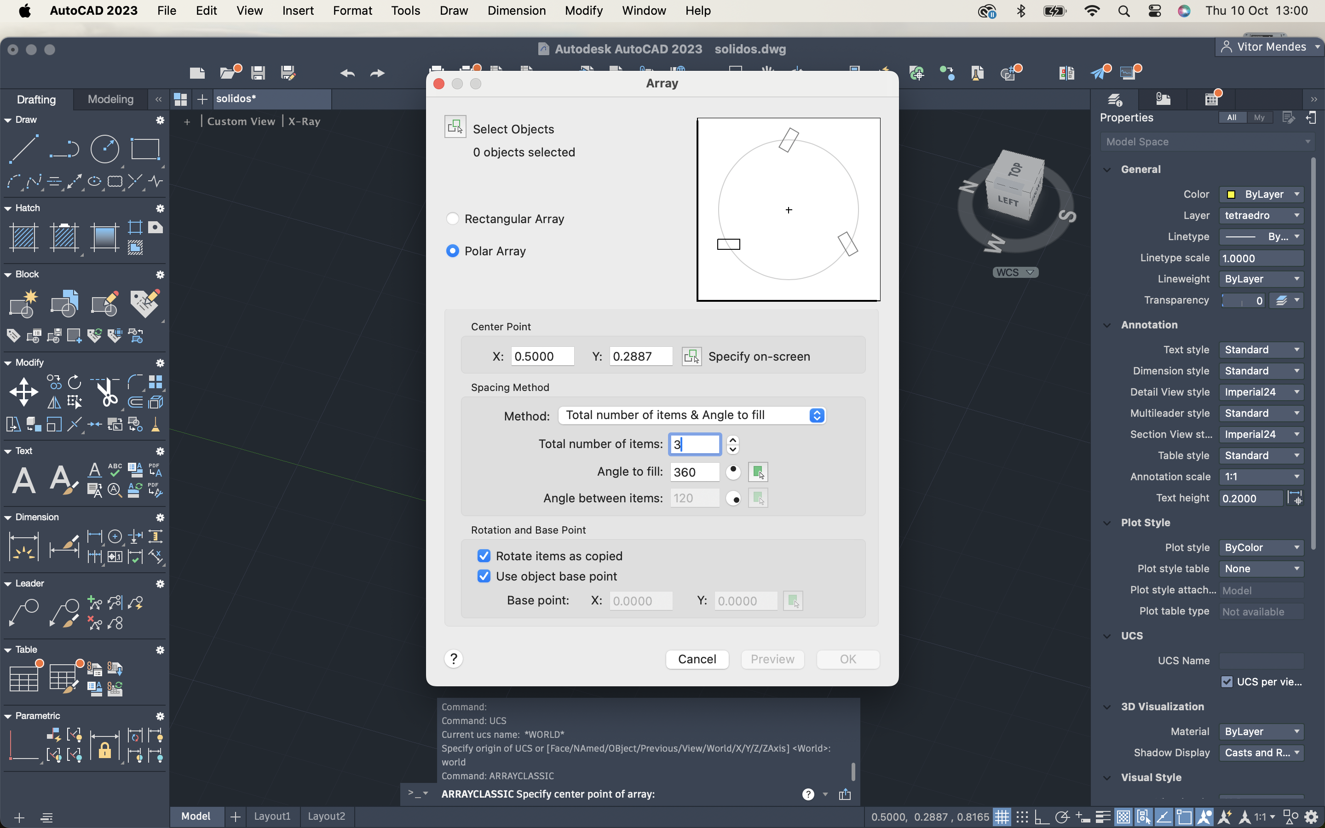Click the Multileader tool
Image resolution: width=1325 pixels, height=828 pixels.
[23, 613]
